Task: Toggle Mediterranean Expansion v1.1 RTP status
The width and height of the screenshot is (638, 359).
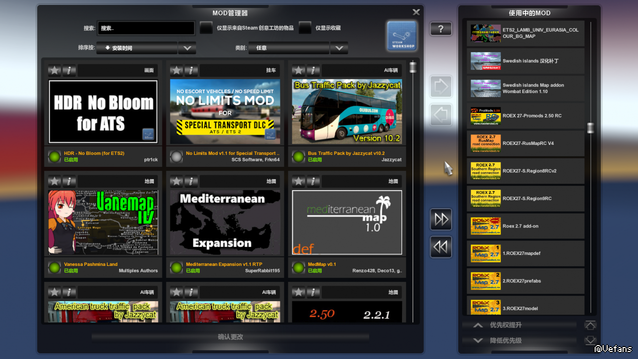Action: tap(176, 267)
